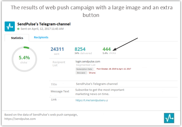The image size is (182, 127).
Task: Click the login.sendpulse.com recipient list
Action: click(88, 62)
